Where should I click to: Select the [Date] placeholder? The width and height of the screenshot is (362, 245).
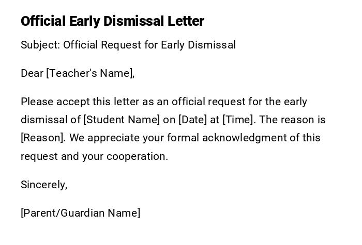tap(192, 120)
